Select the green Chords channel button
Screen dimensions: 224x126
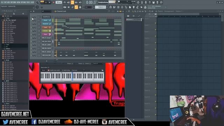point(47,31)
